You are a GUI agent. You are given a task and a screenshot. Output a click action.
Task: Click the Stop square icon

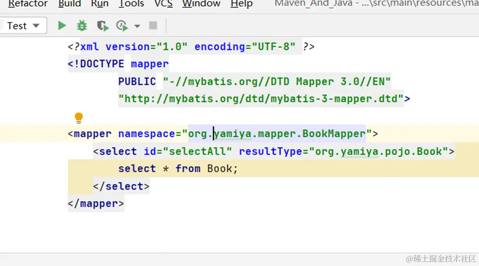[x=153, y=25]
